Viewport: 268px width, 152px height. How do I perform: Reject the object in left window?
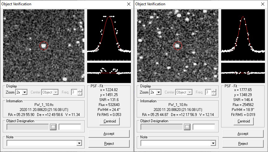(x=109, y=144)
